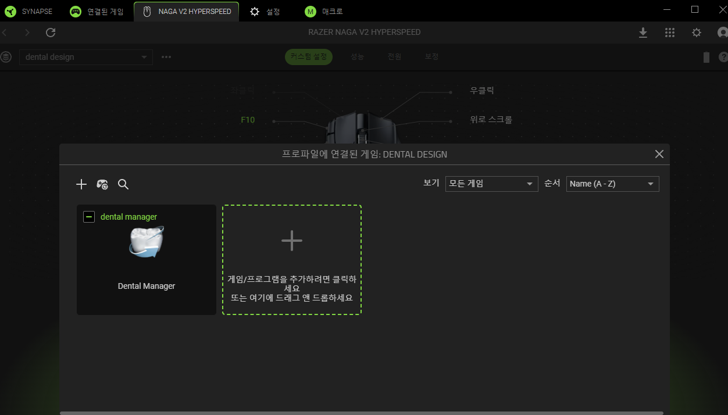The image size is (728, 415).
Task: Select the 커스텀 설정 sub-tab
Action: pyautogui.click(x=309, y=57)
